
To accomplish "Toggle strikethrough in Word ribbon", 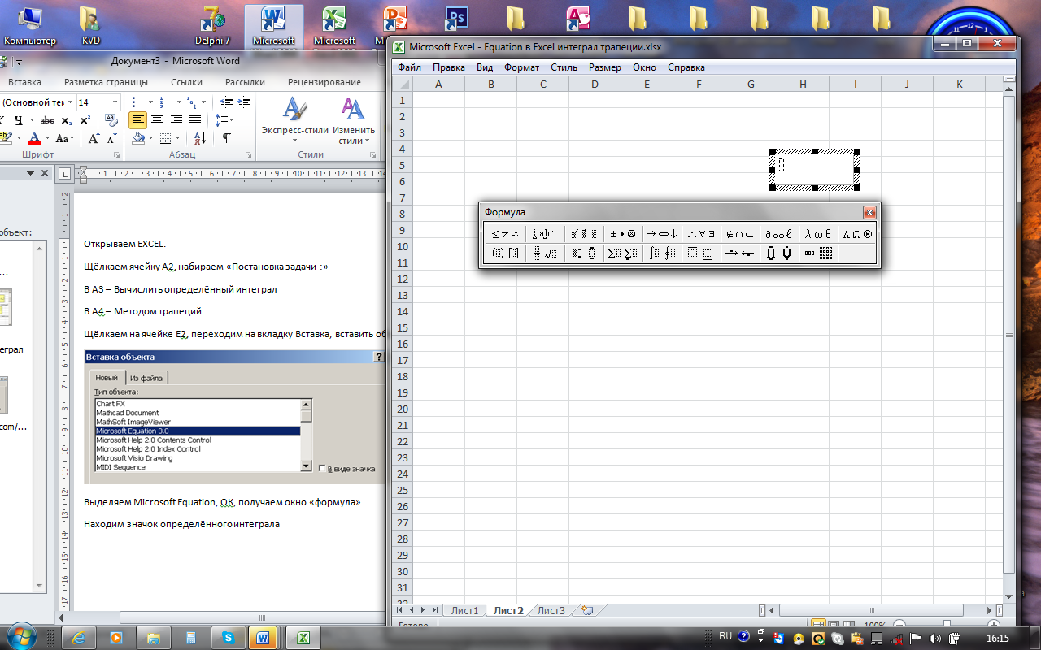I will (47, 120).
